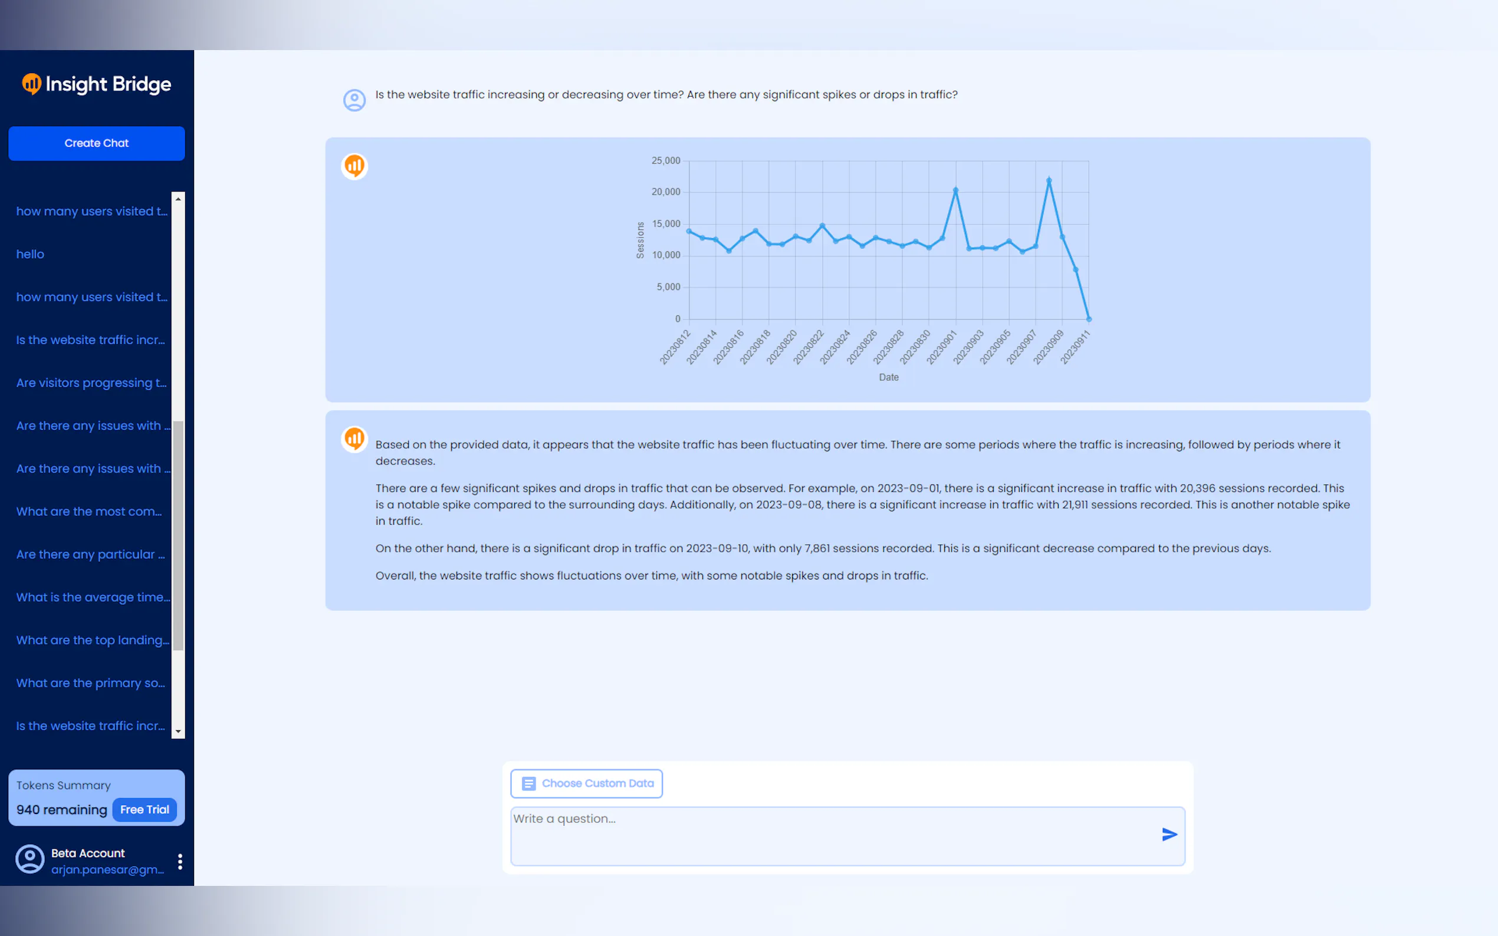Click the Beta Account profile avatar

(29, 860)
